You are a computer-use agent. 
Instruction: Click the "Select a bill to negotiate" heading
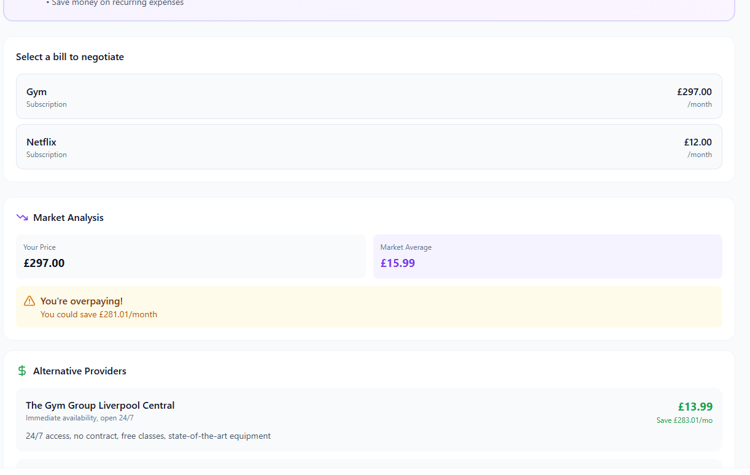click(x=70, y=57)
